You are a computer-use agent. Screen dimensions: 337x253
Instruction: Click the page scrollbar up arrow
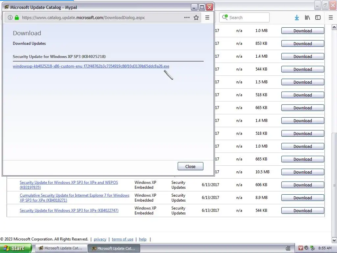(x=334, y=27)
